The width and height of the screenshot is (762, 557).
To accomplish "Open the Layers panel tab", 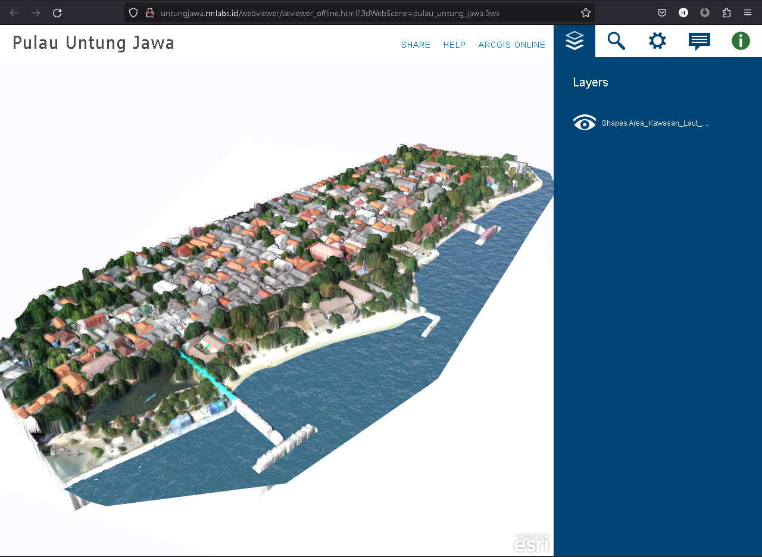I will coord(574,41).
